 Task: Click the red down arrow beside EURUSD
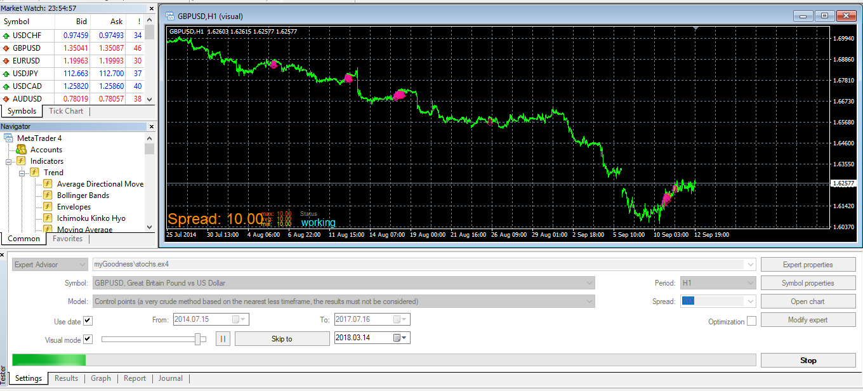coord(6,61)
